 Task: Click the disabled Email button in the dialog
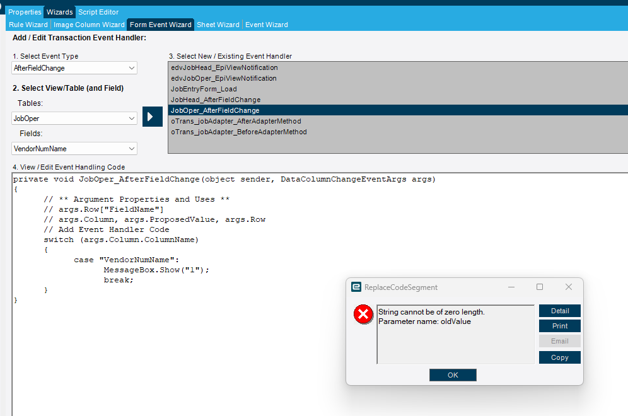tap(559, 341)
